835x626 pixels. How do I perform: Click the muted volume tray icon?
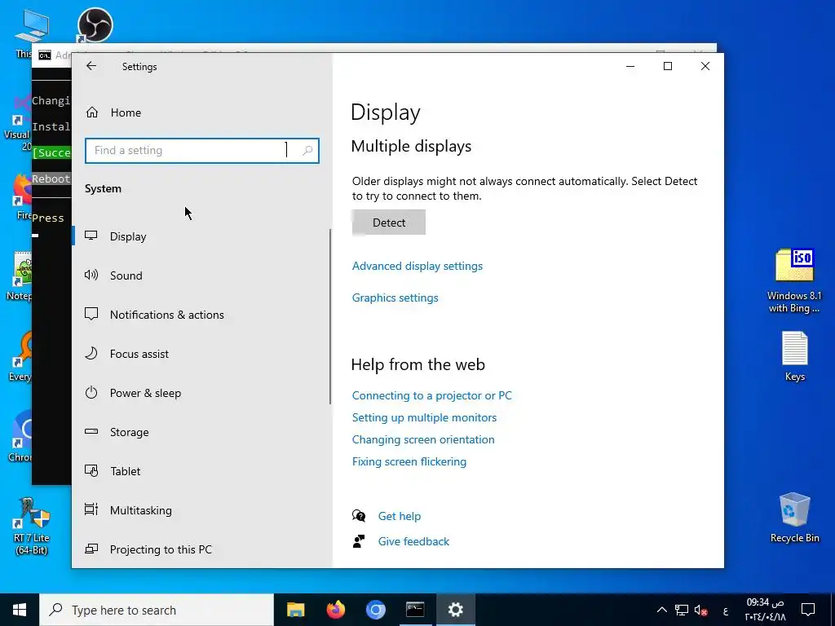[x=700, y=611]
